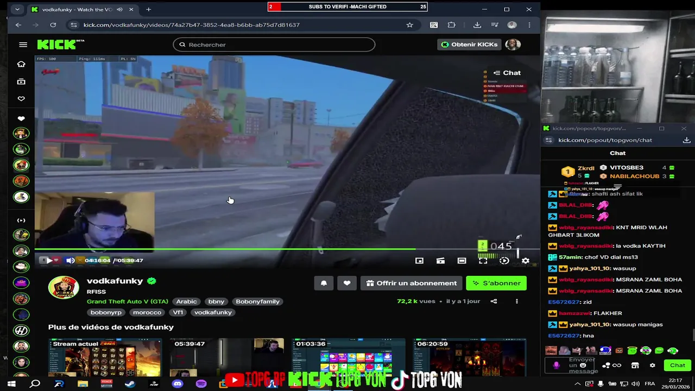Show hidden system tray icons chevron

pos(577,384)
